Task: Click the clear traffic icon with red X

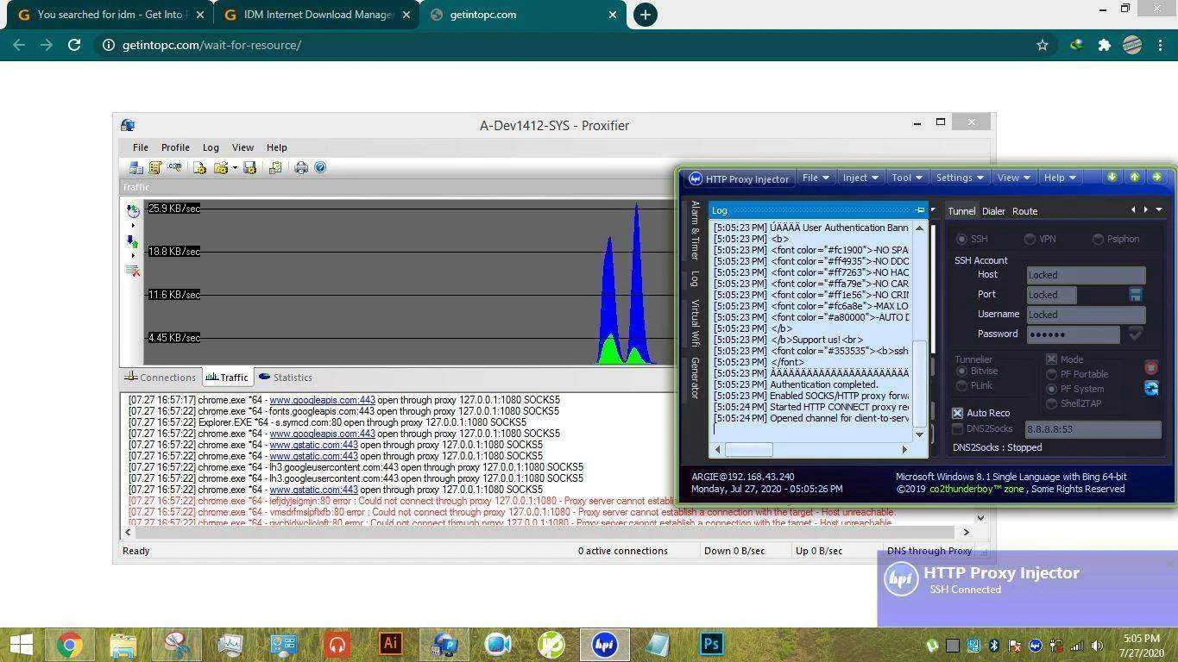Action: pyautogui.click(x=132, y=271)
